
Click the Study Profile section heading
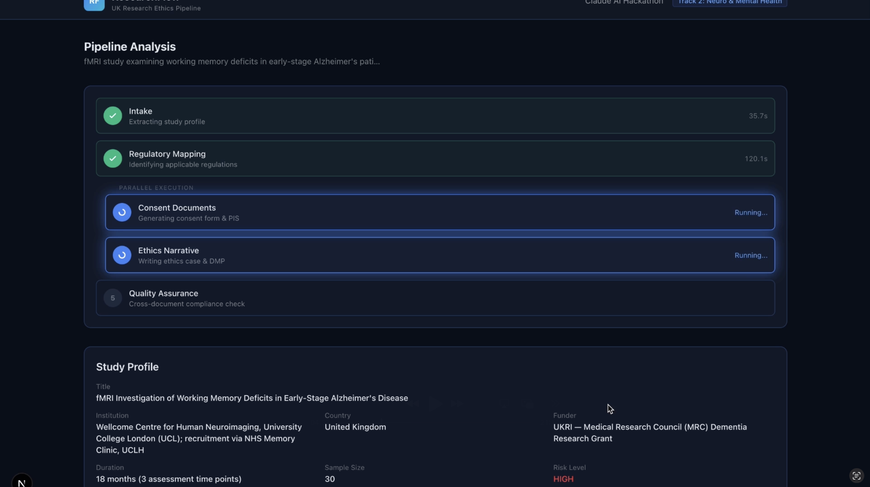[x=127, y=367]
